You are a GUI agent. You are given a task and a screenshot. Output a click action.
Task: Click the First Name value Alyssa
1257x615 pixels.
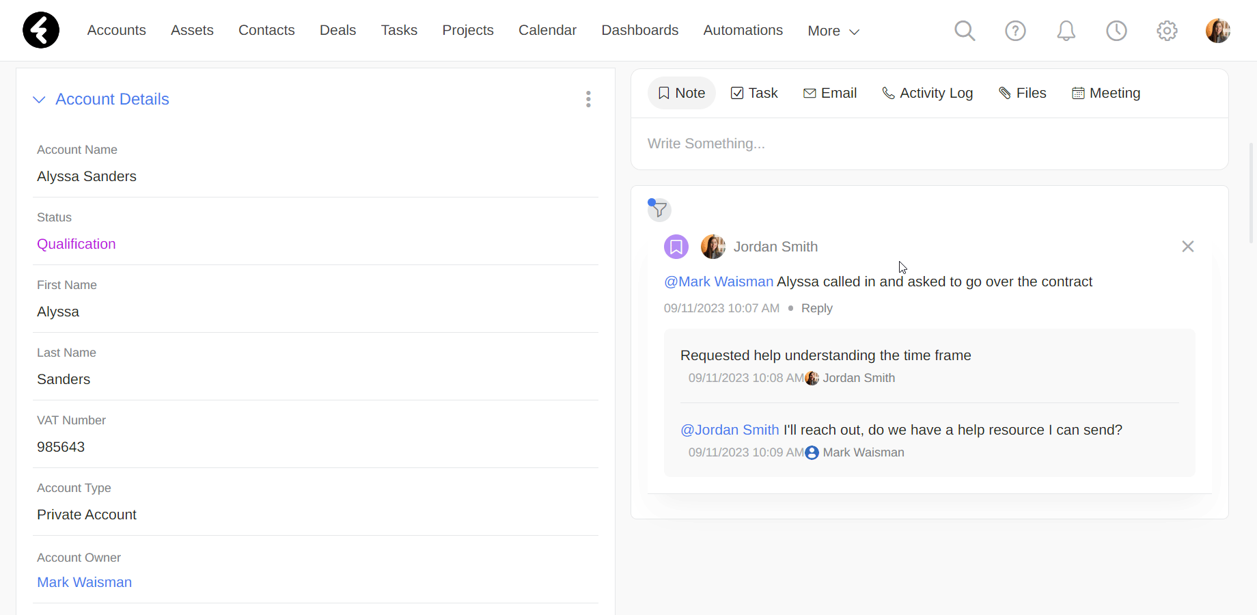58,312
